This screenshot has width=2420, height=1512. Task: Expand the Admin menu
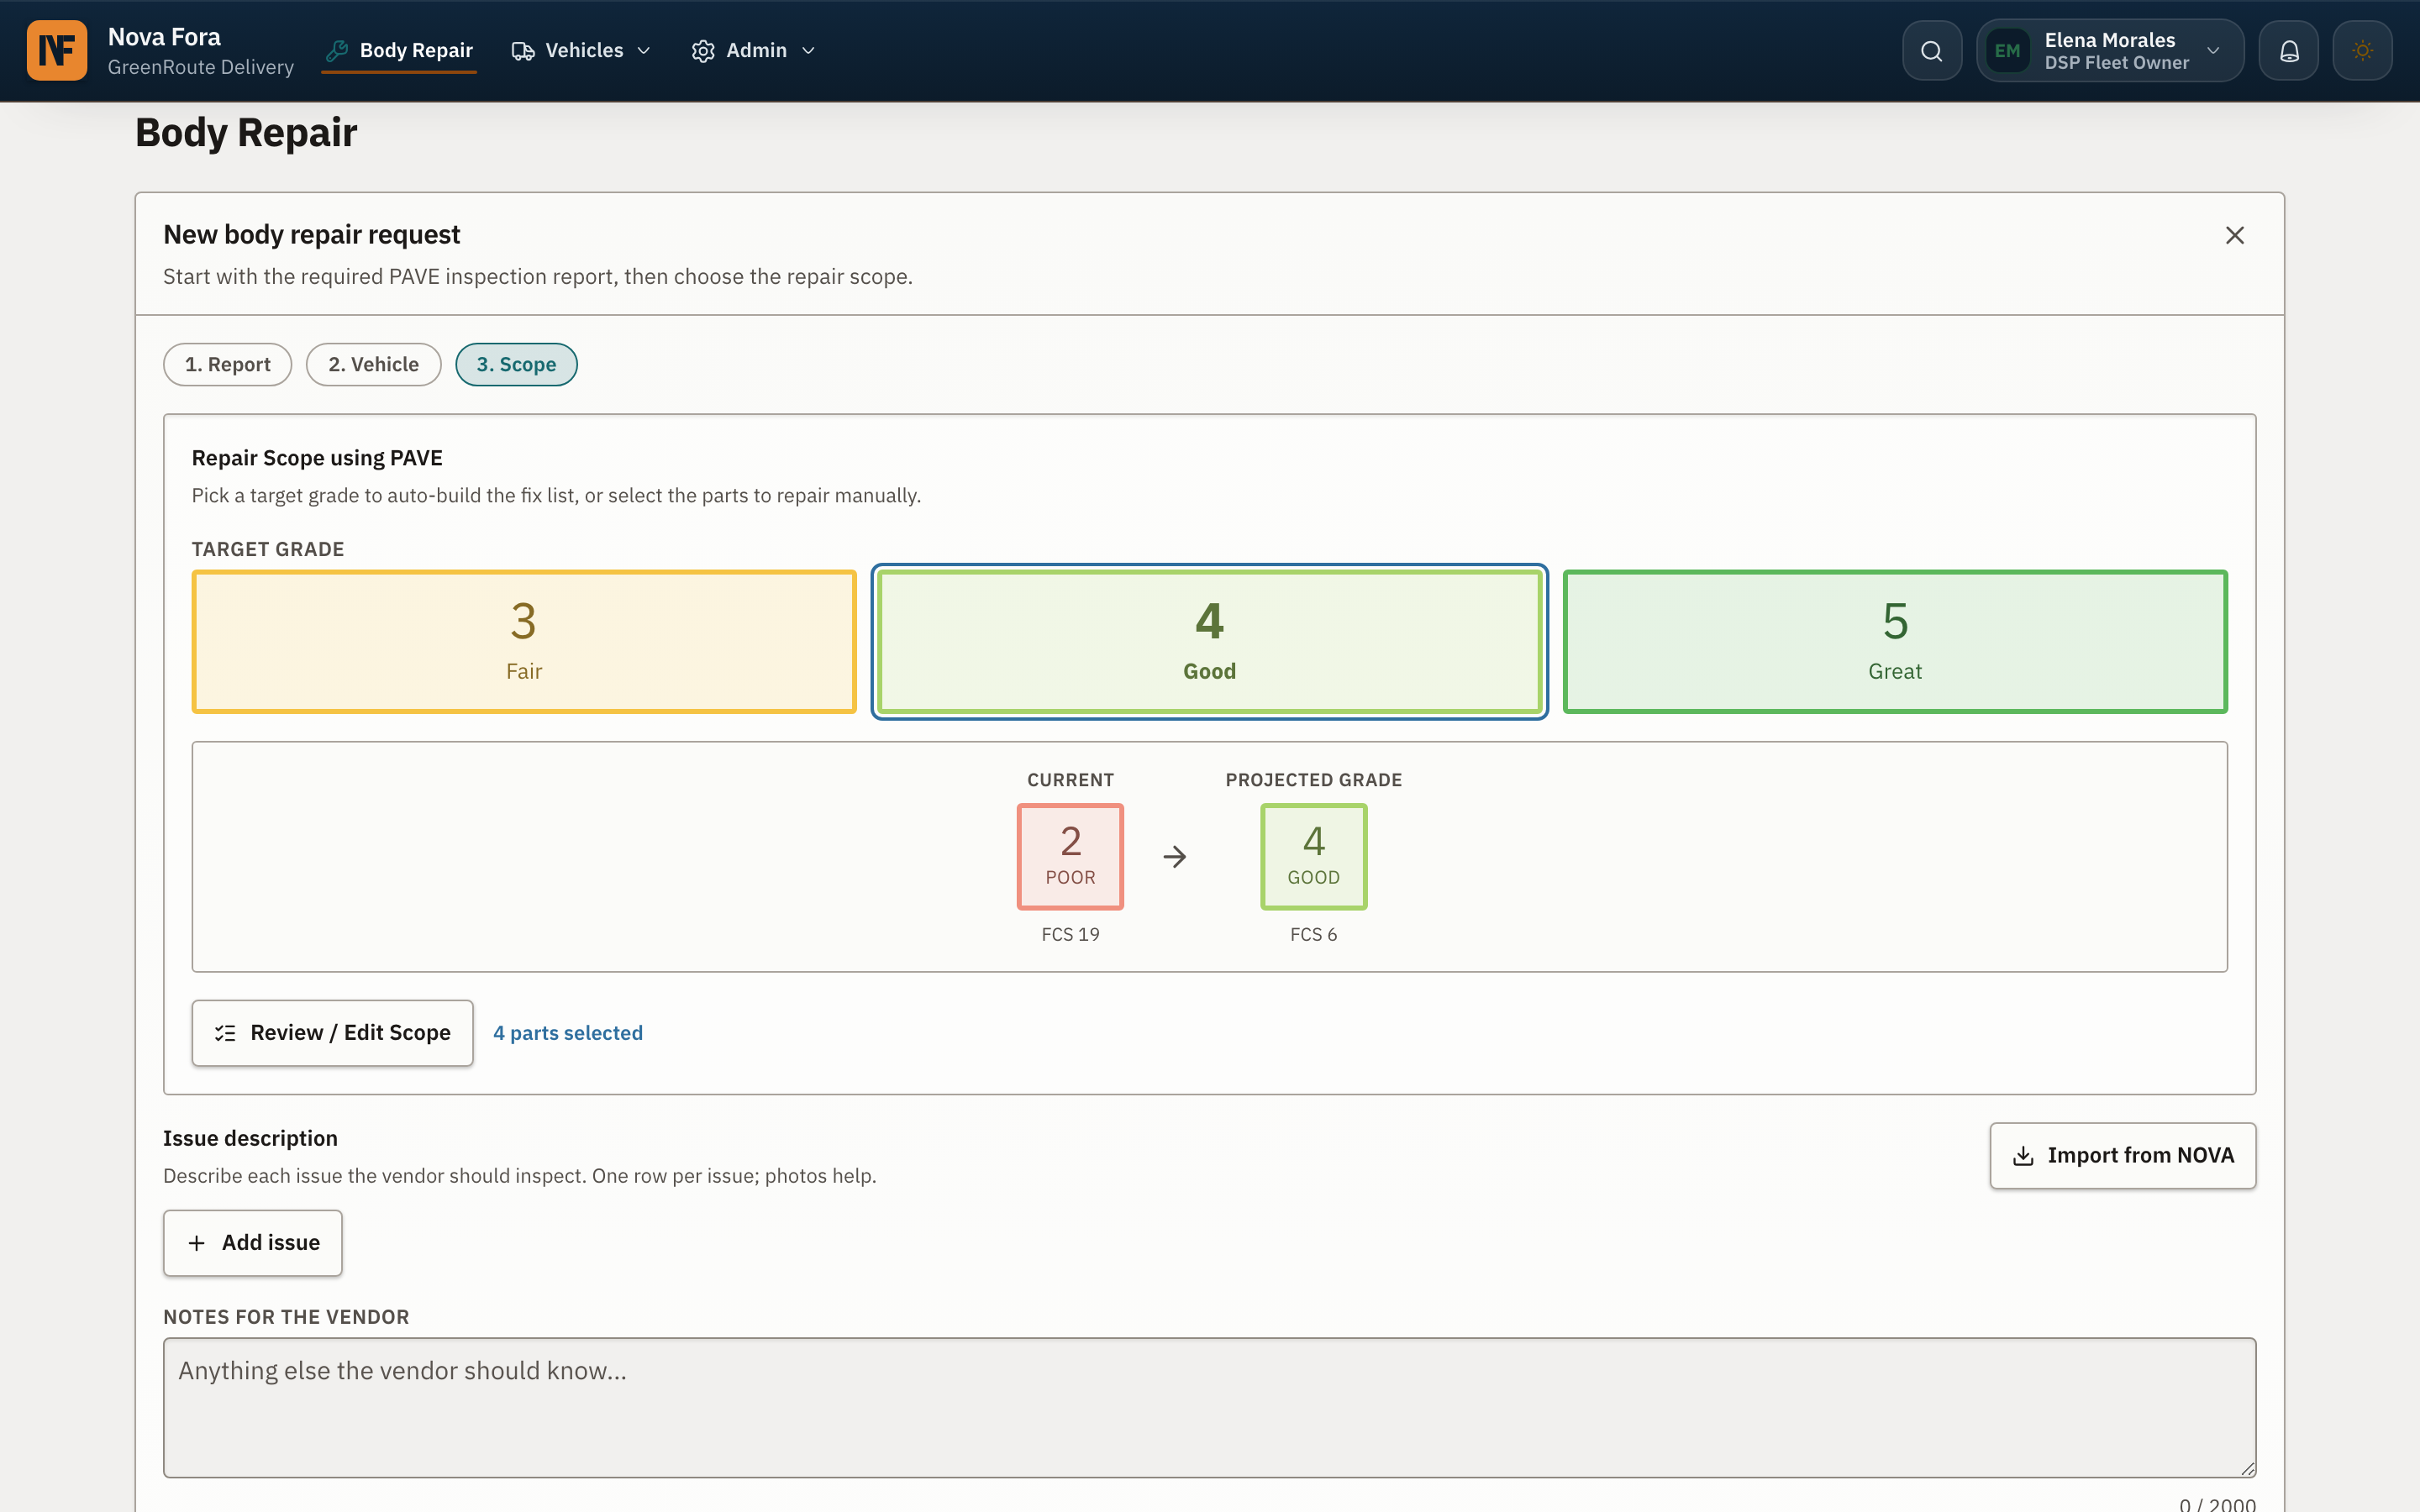(x=753, y=50)
